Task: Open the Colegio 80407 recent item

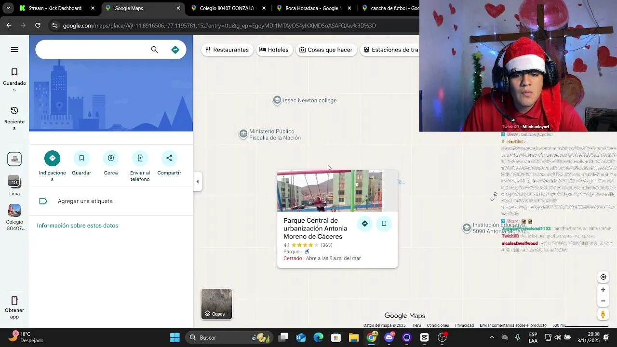Action: [14, 217]
